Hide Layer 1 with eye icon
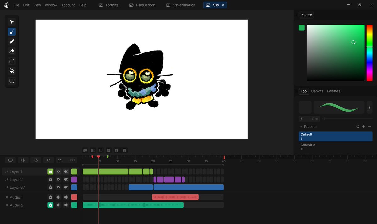Screen dimensions: 377x224 58,172
